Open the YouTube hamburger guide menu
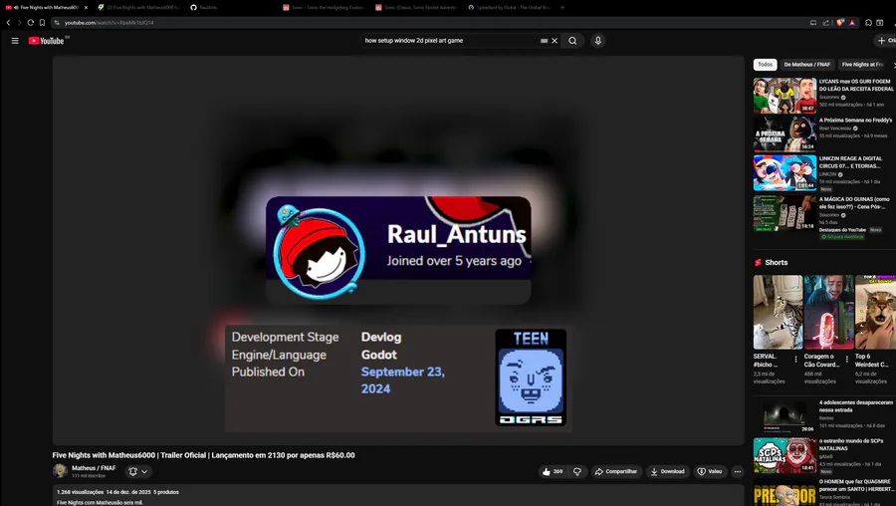The image size is (896, 506). (15, 41)
